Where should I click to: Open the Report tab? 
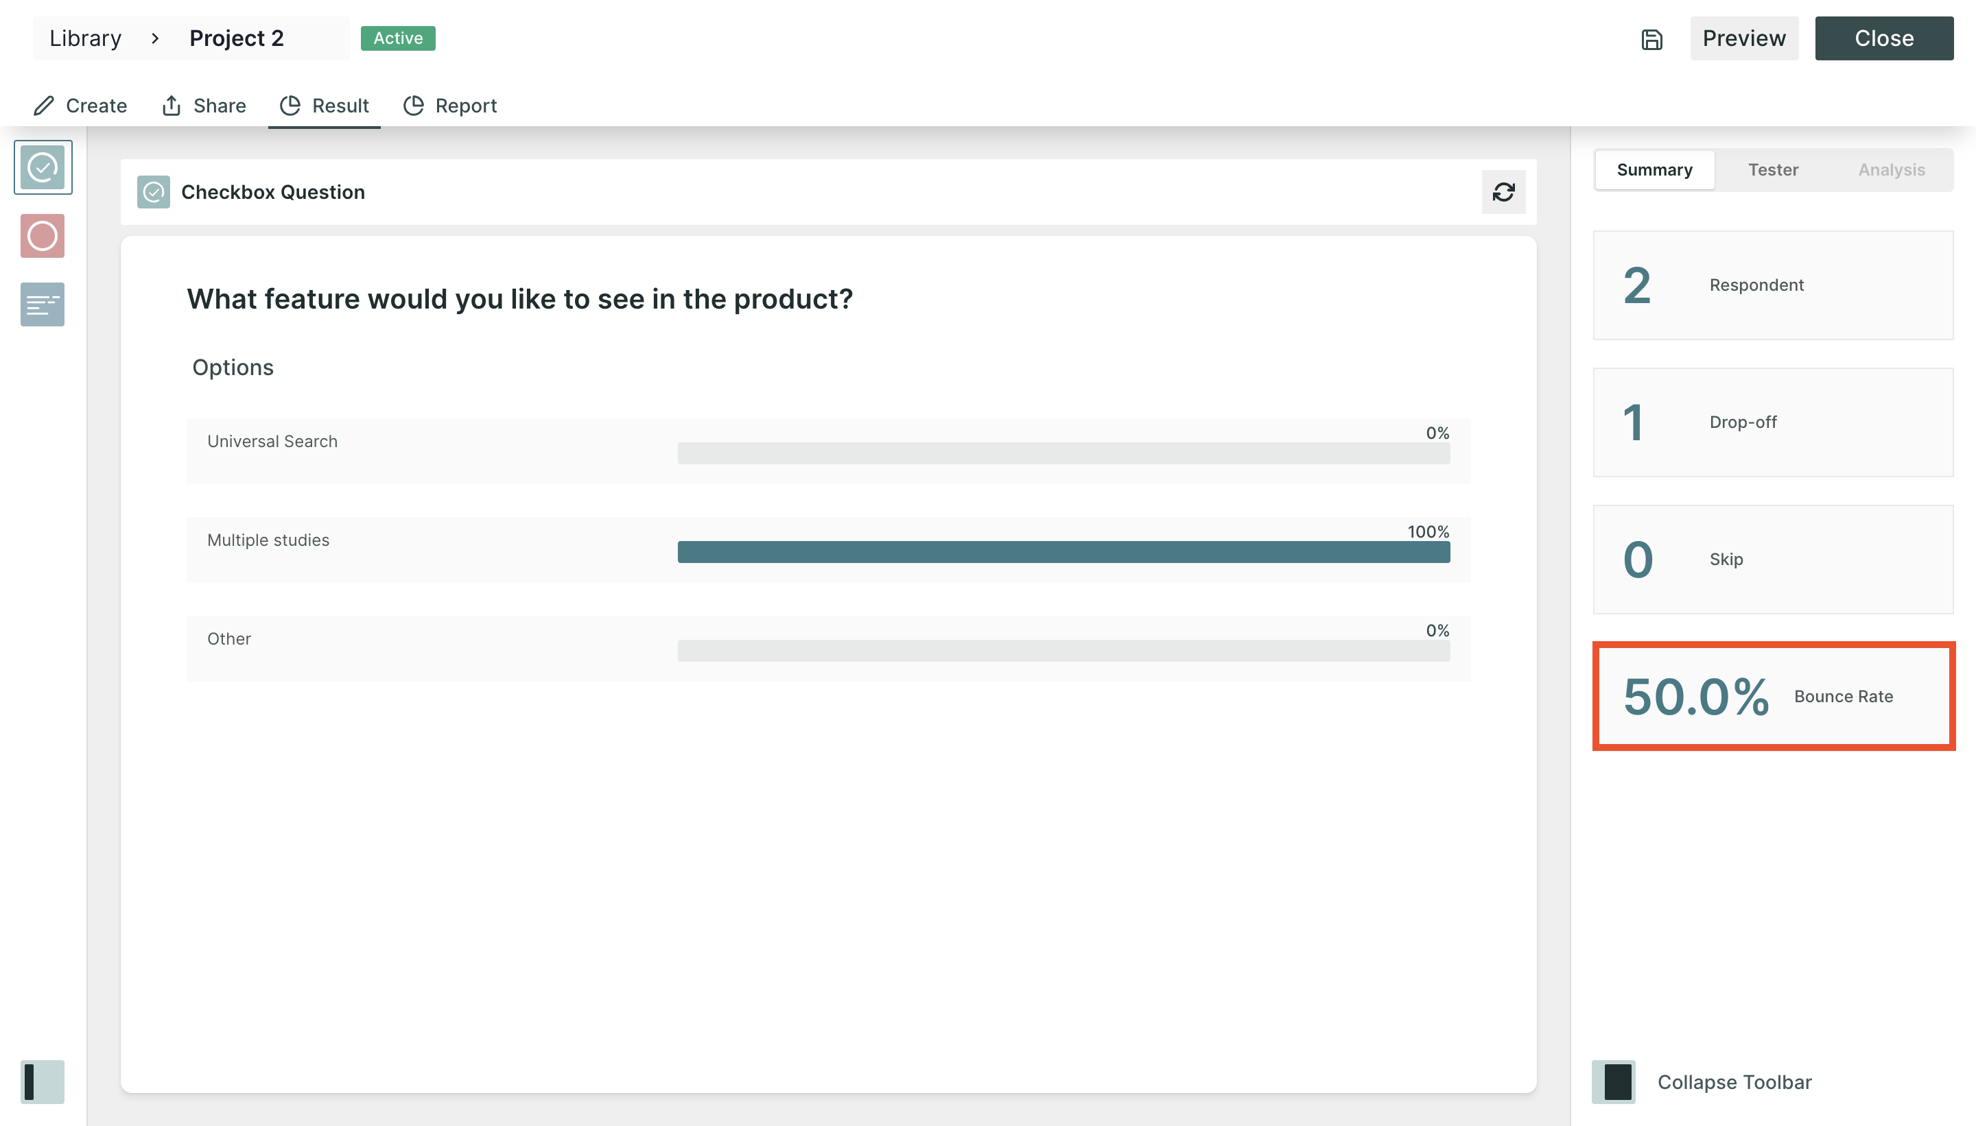[x=450, y=105]
